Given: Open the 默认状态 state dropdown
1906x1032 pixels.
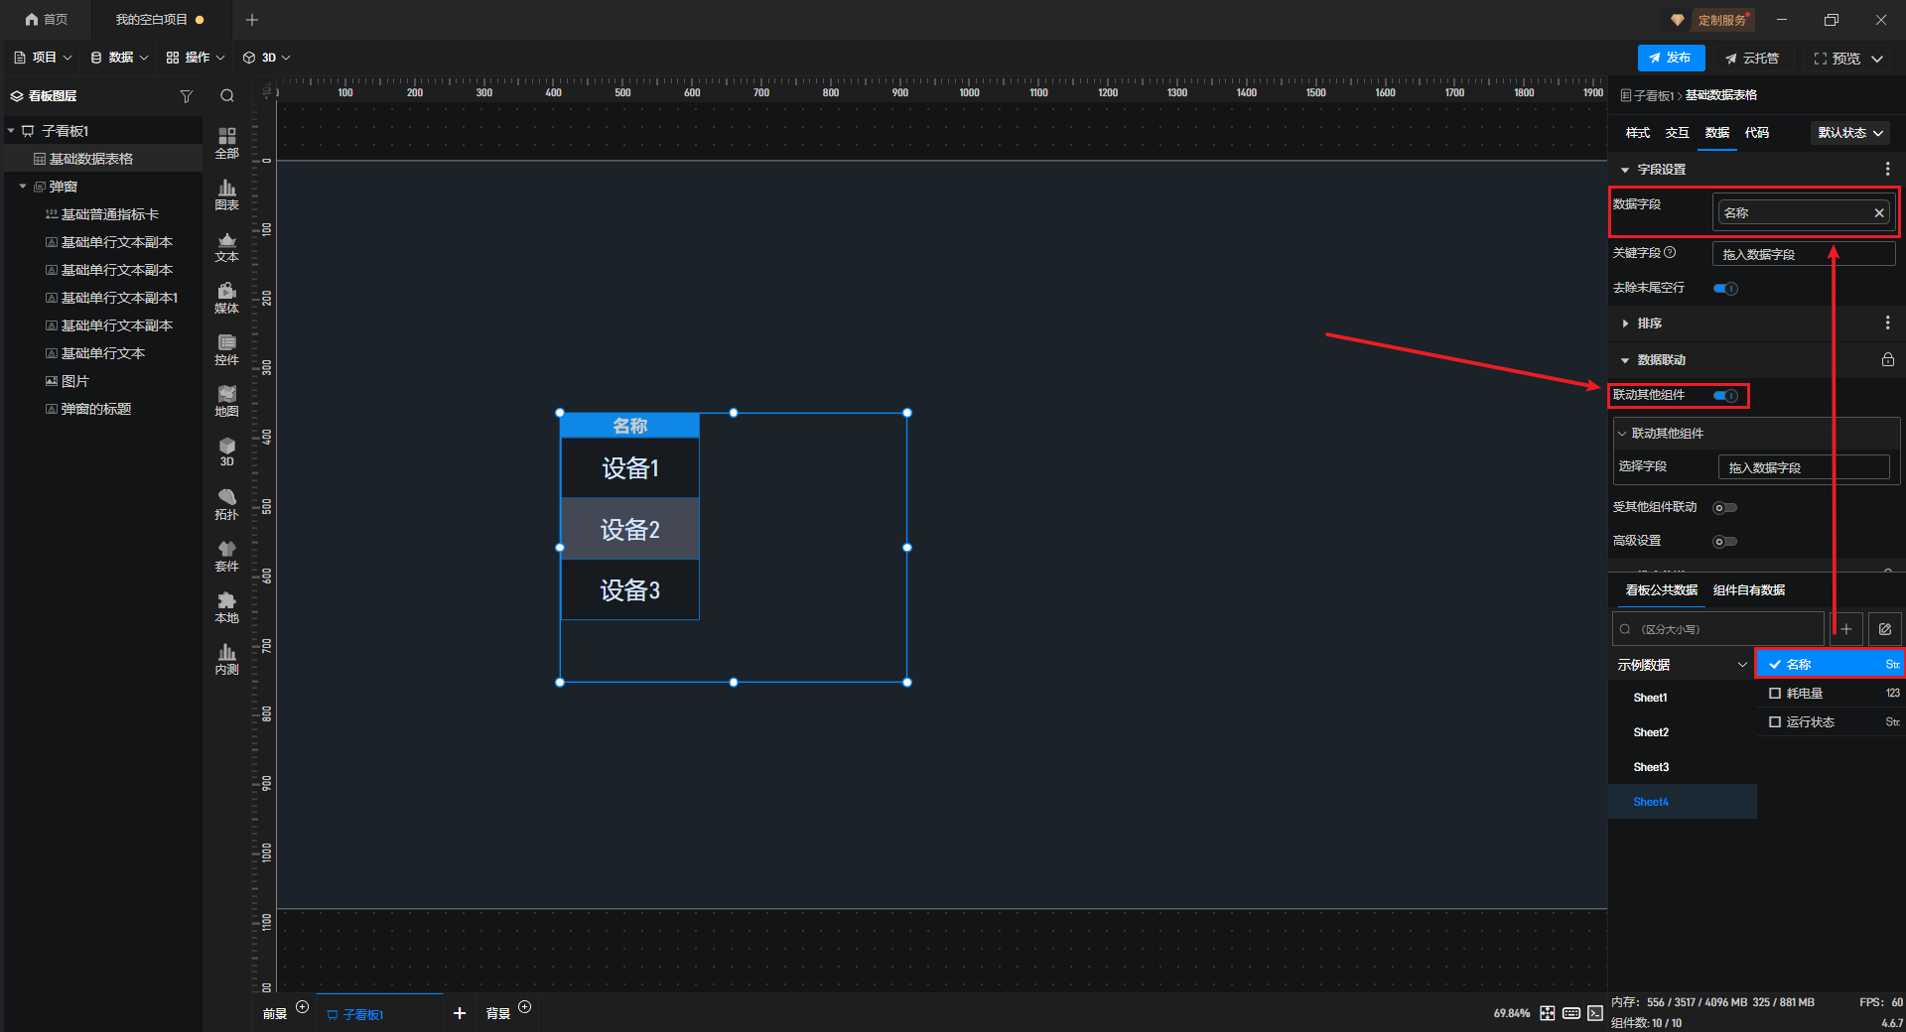Looking at the screenshot, I should (1850, 133).
